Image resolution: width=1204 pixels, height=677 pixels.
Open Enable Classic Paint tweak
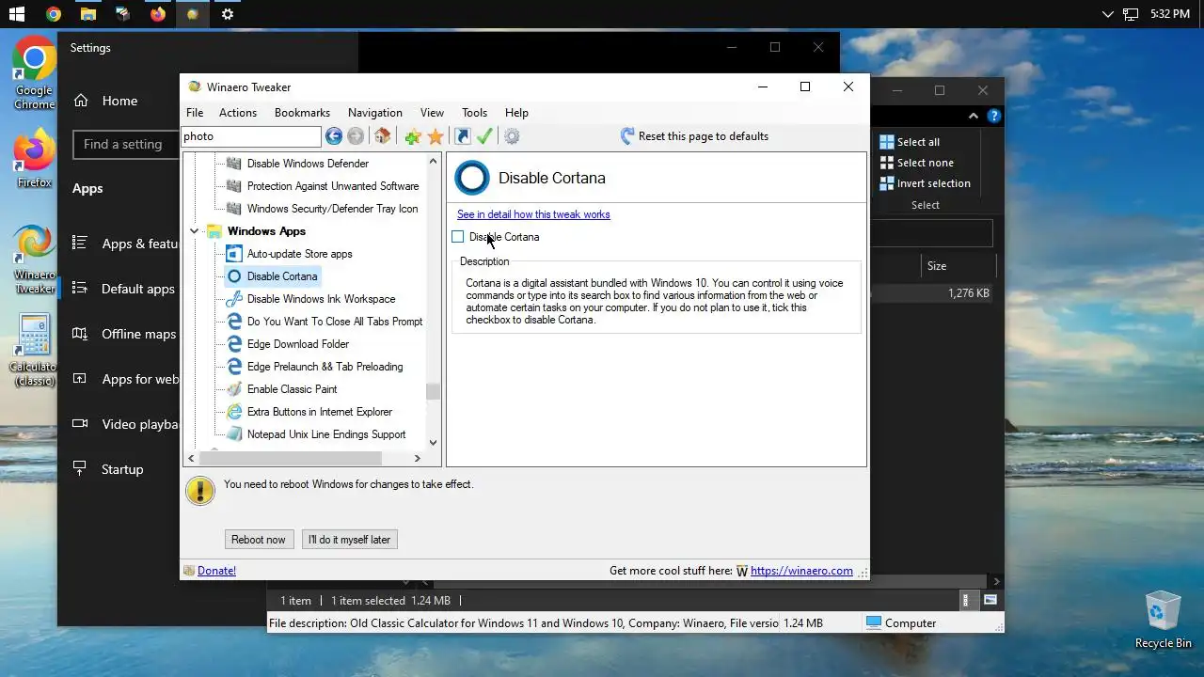[x=292, y=389]
